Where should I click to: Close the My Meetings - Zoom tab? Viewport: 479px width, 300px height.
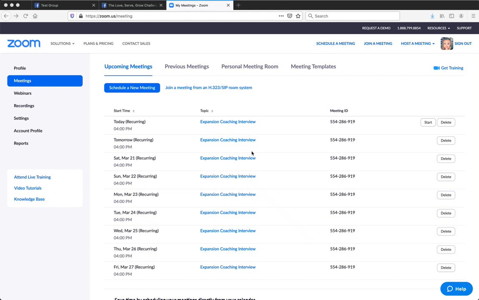pyautogui.click(x=228, y=5)
